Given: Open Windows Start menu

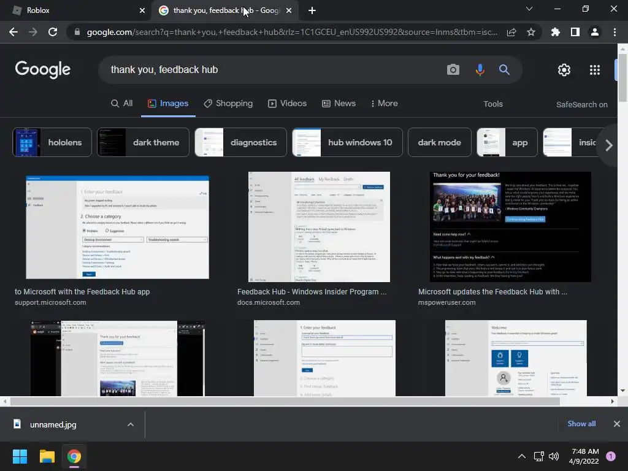Looking at the screenshot, I should pos(20,456).
